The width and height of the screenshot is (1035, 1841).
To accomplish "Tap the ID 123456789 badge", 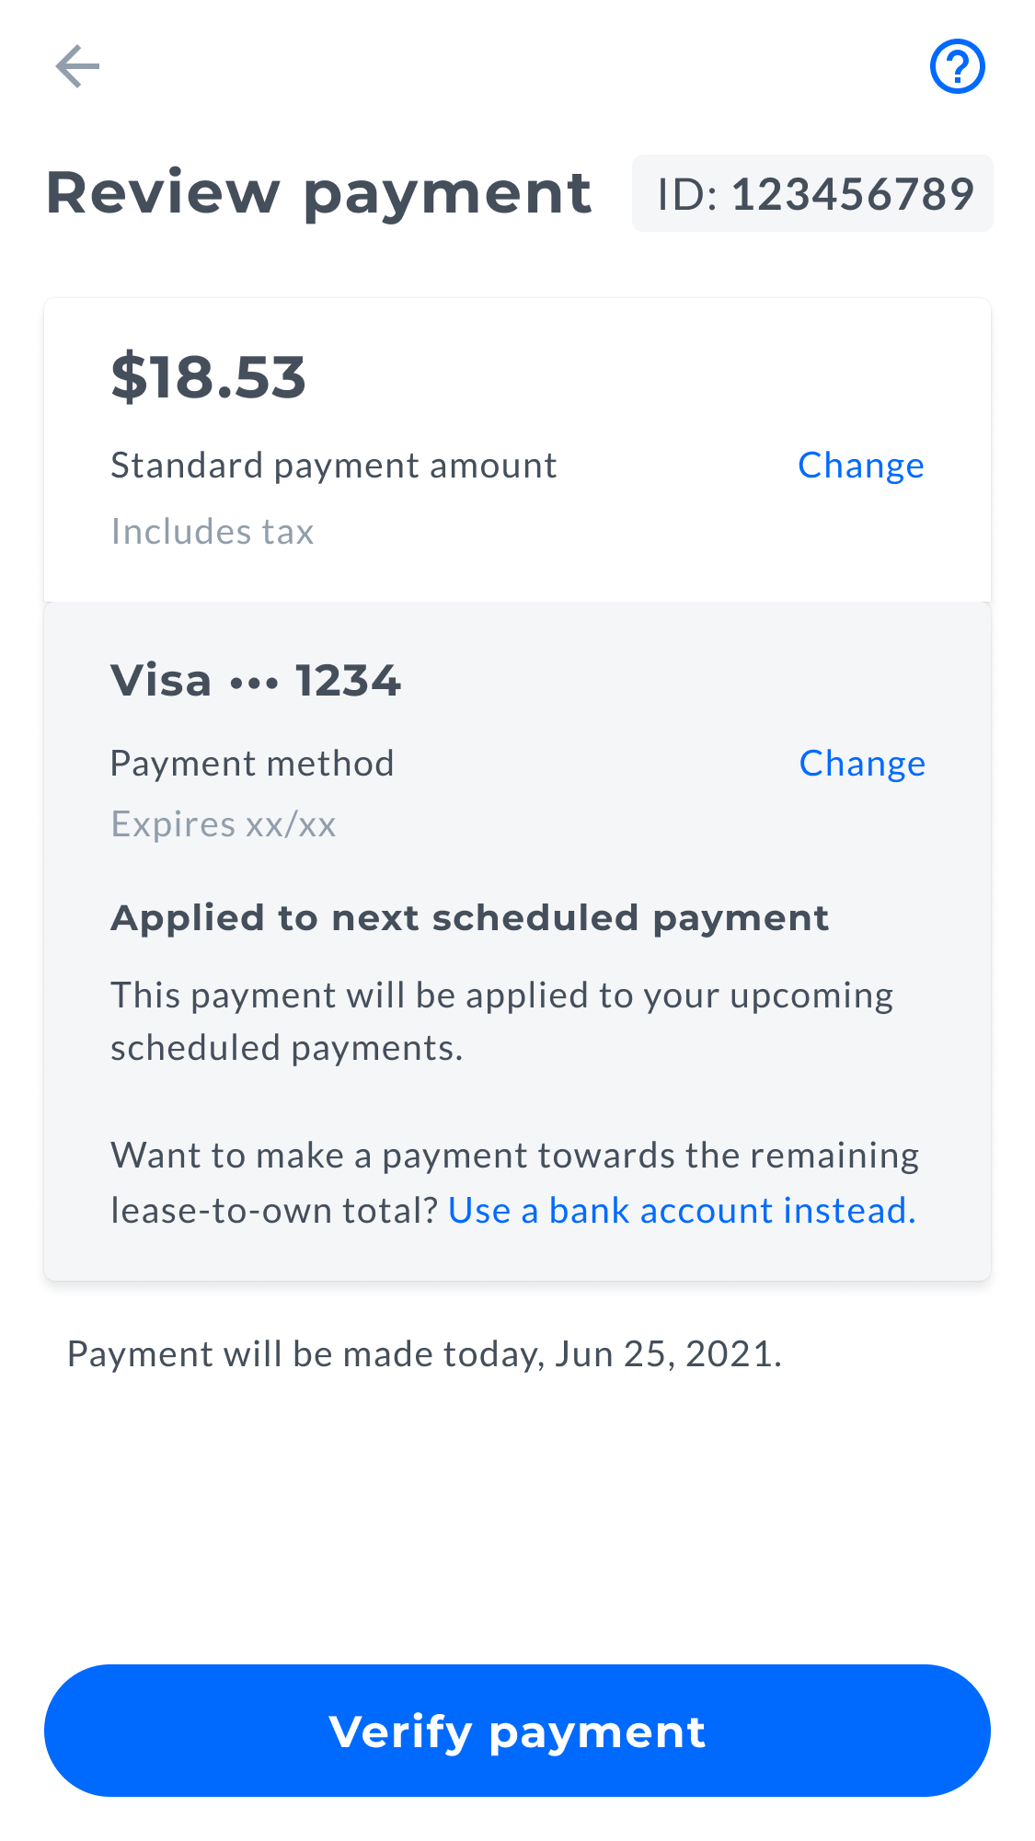I will pyautogui.click(x=812, y=194).
